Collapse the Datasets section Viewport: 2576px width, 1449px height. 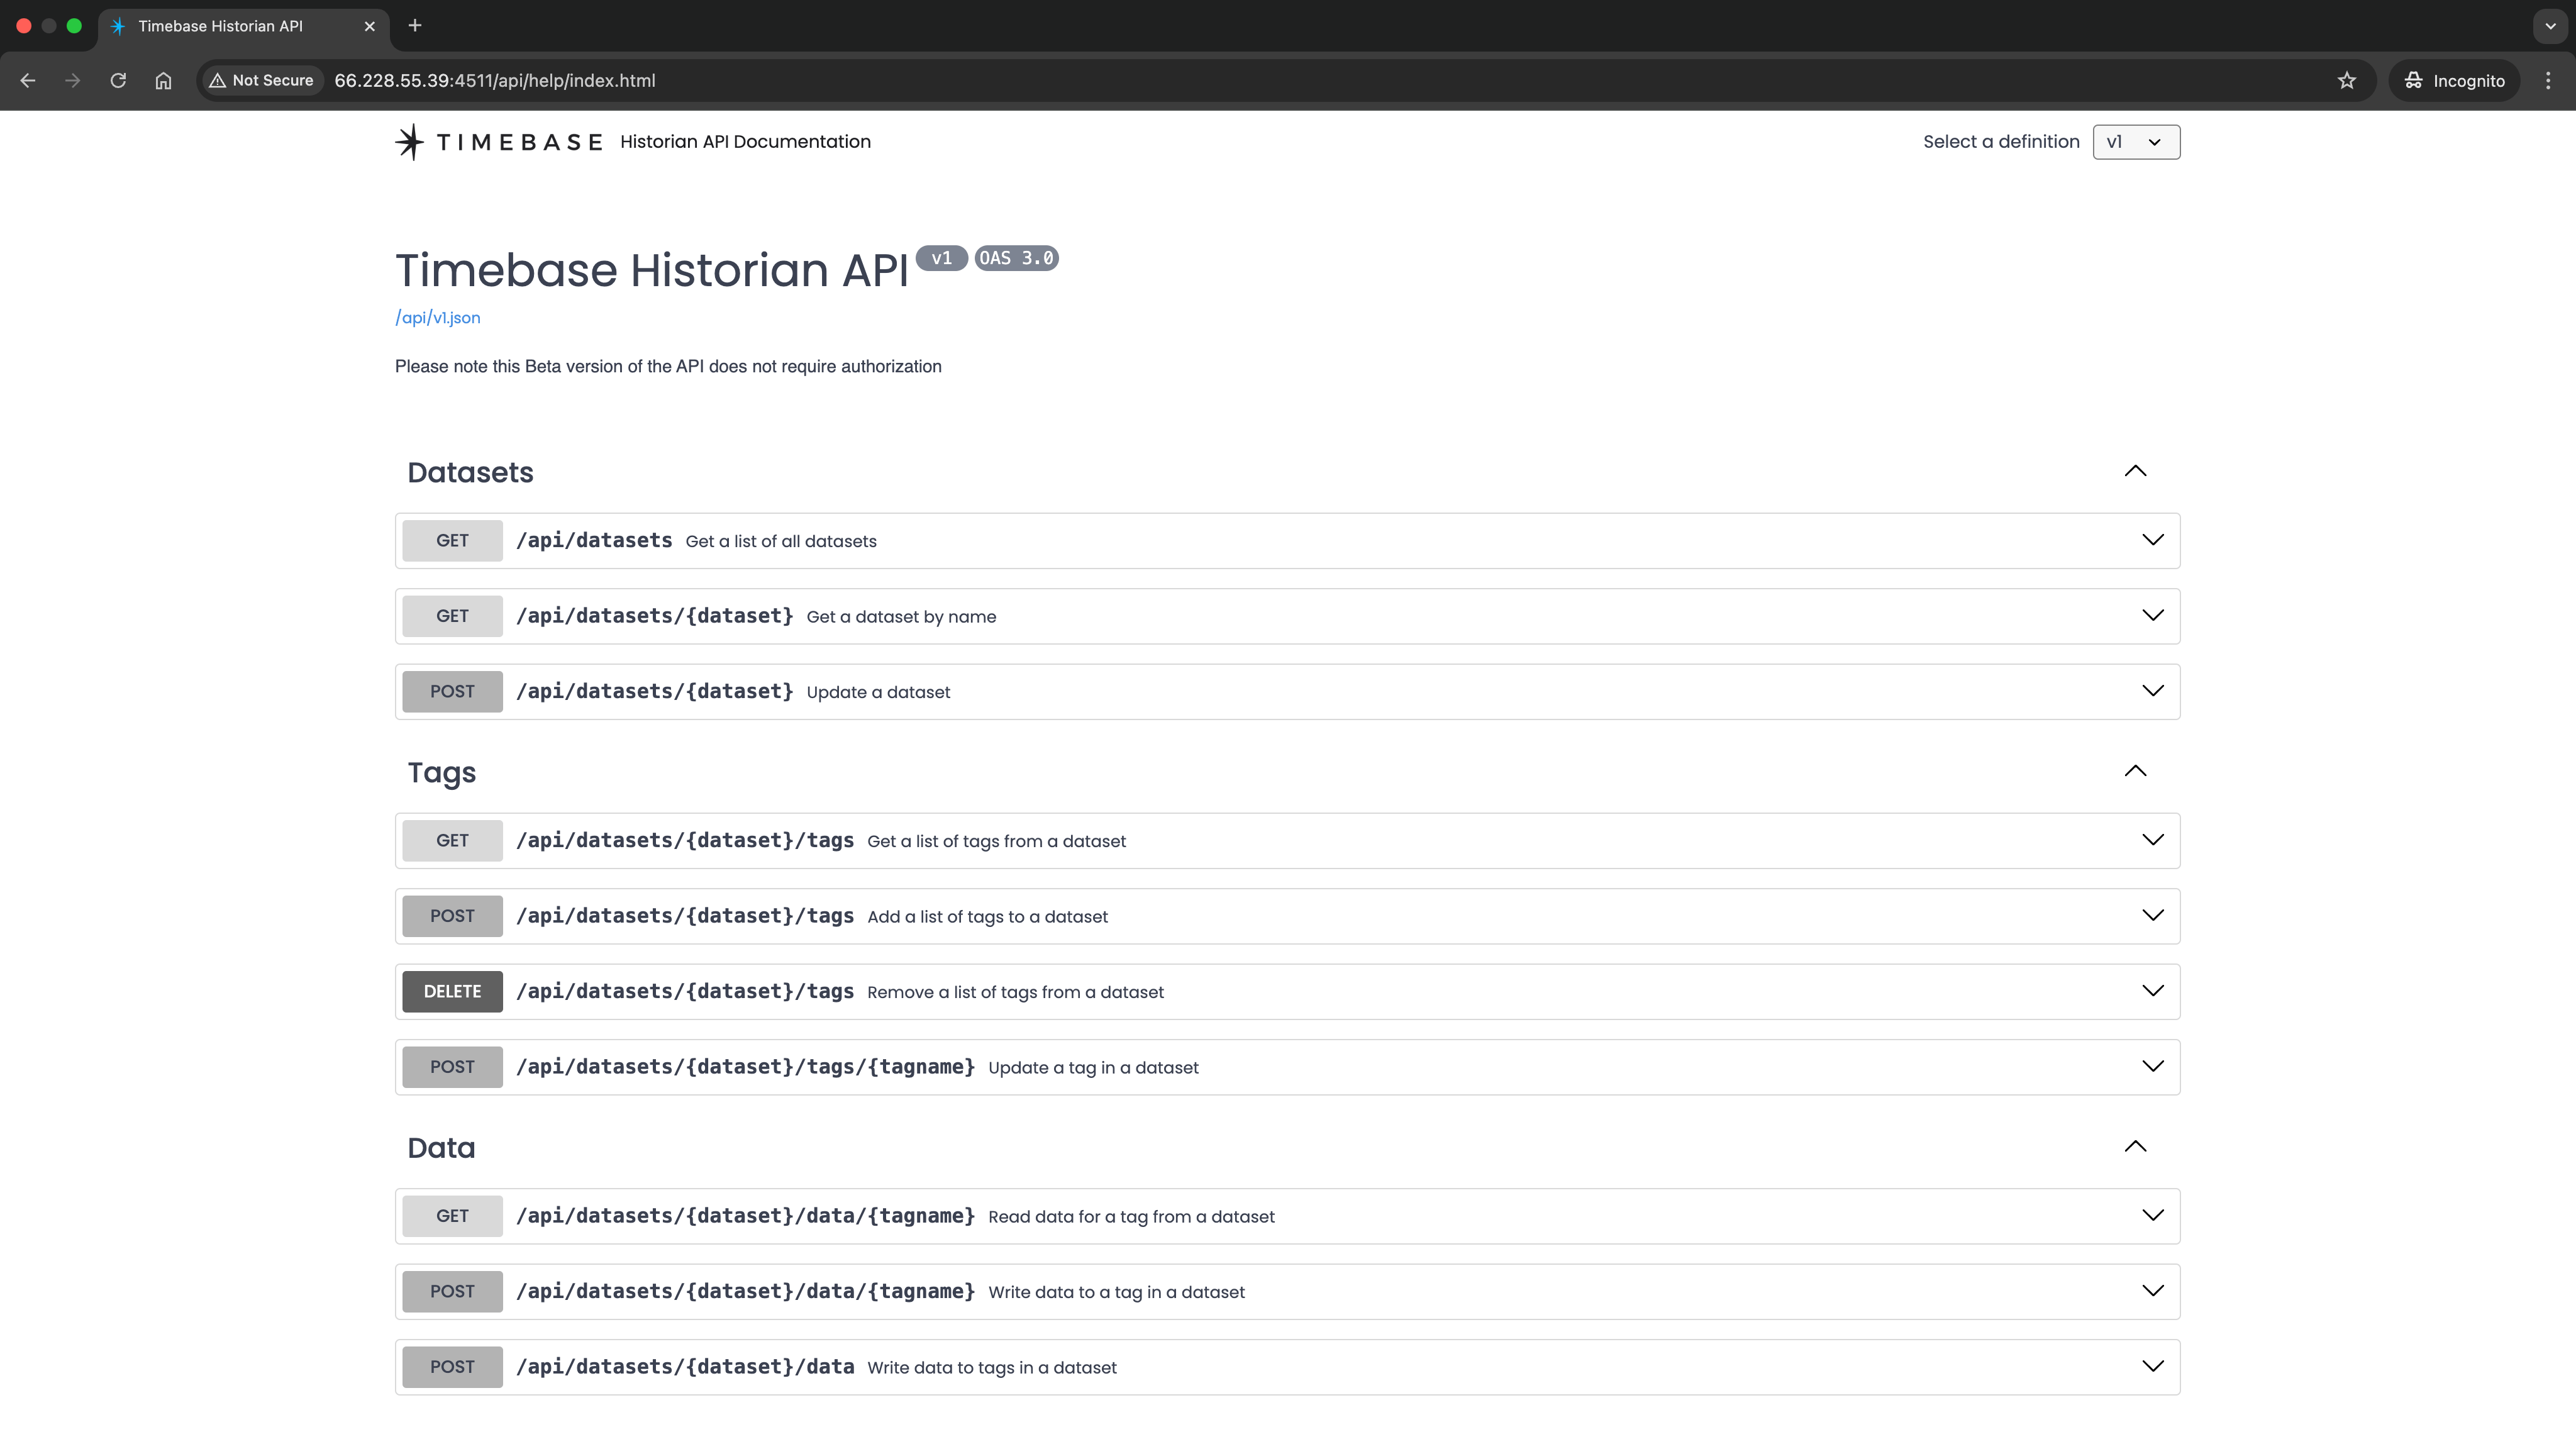point(2136,471)
